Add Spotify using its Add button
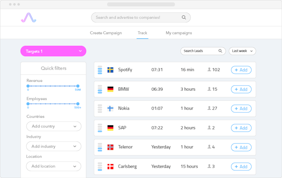This screenshot has width=282, height=178. point(241,70)
